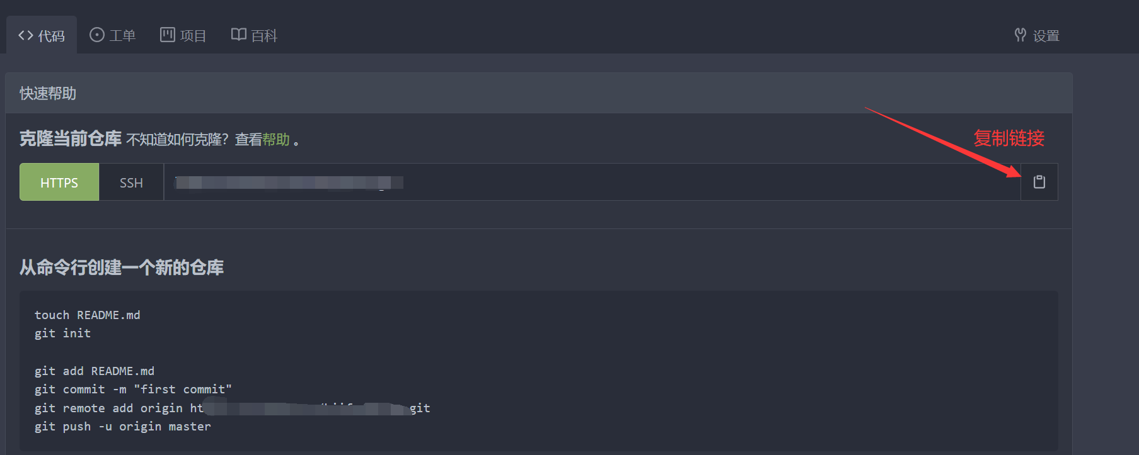Click the "git push -u origin master" line
Image resolution: width=1139 pixels, height=455 pixels.
pos(123,427)
